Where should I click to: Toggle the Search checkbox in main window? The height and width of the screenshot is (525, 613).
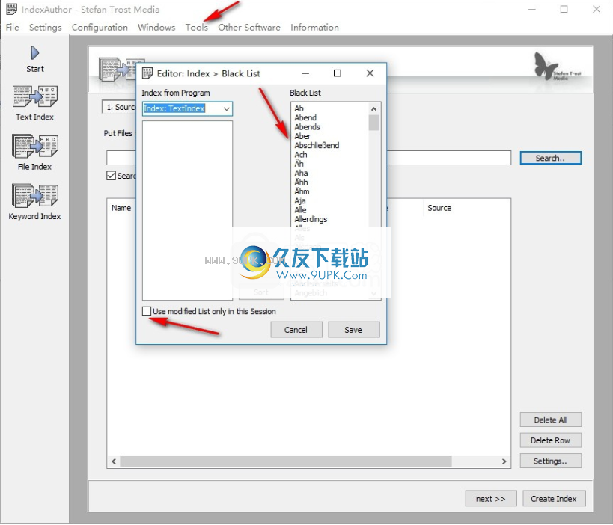tap(111, 176)
